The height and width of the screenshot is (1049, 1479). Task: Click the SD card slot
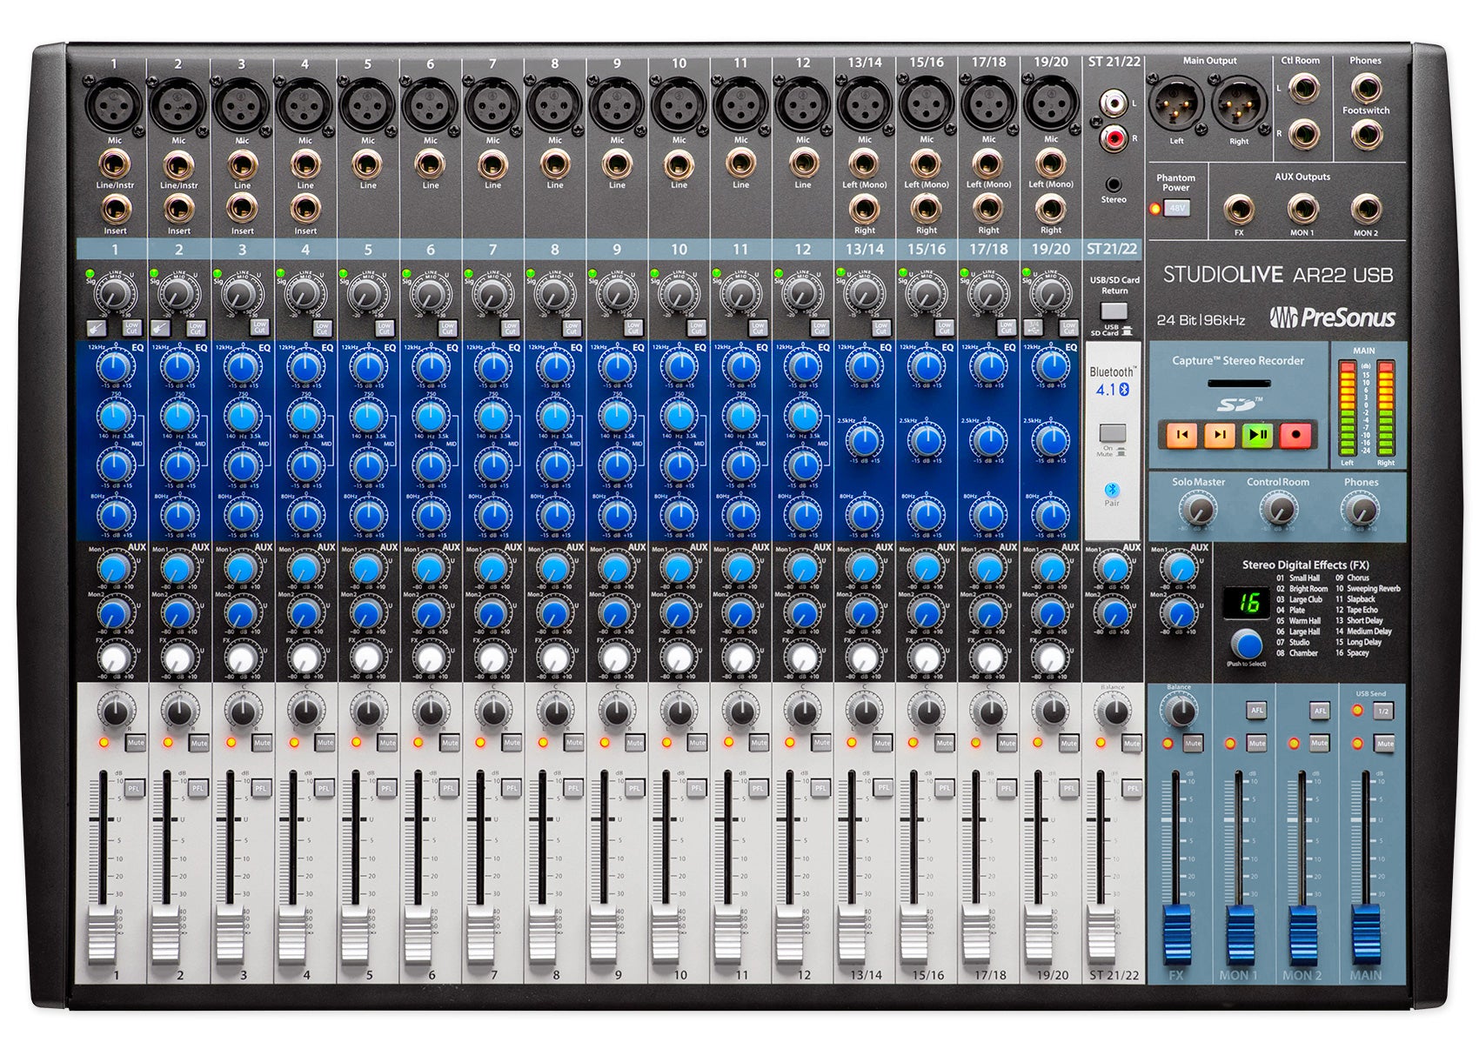(1239, 384)
